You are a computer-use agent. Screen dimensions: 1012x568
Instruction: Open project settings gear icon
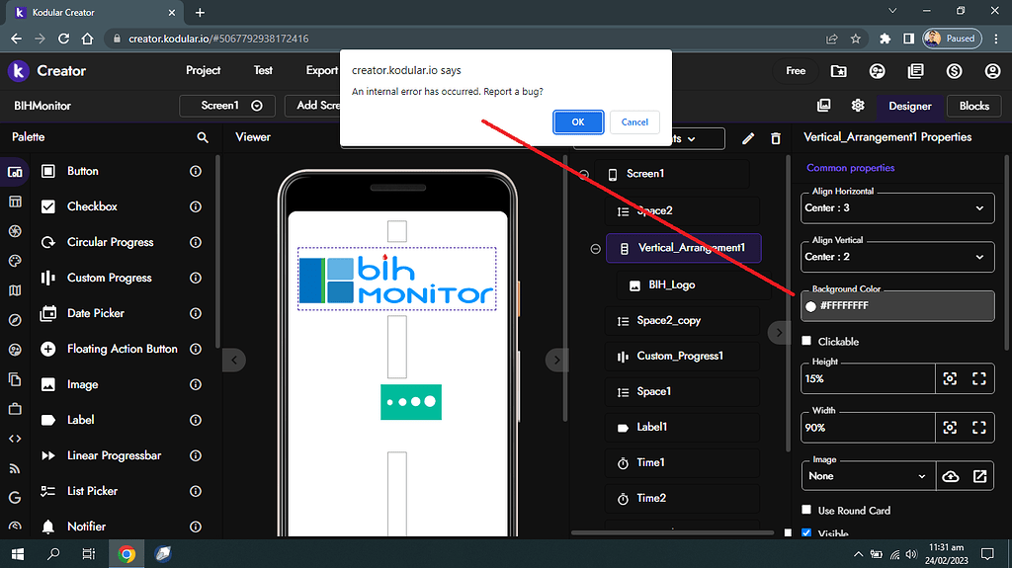pos(858,106)
